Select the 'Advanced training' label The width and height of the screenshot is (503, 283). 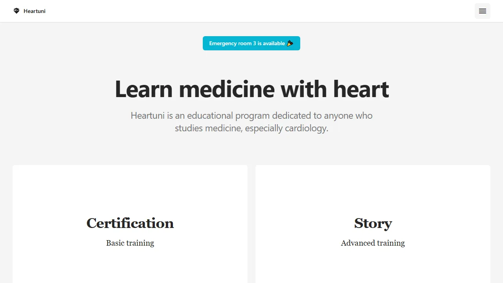373,243
